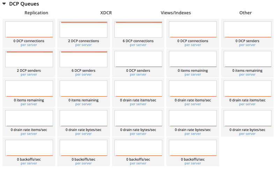This screenshot has width=276, height=169.
Task: Select the 6 DCP senders graph
Action: tap(83, 59)
